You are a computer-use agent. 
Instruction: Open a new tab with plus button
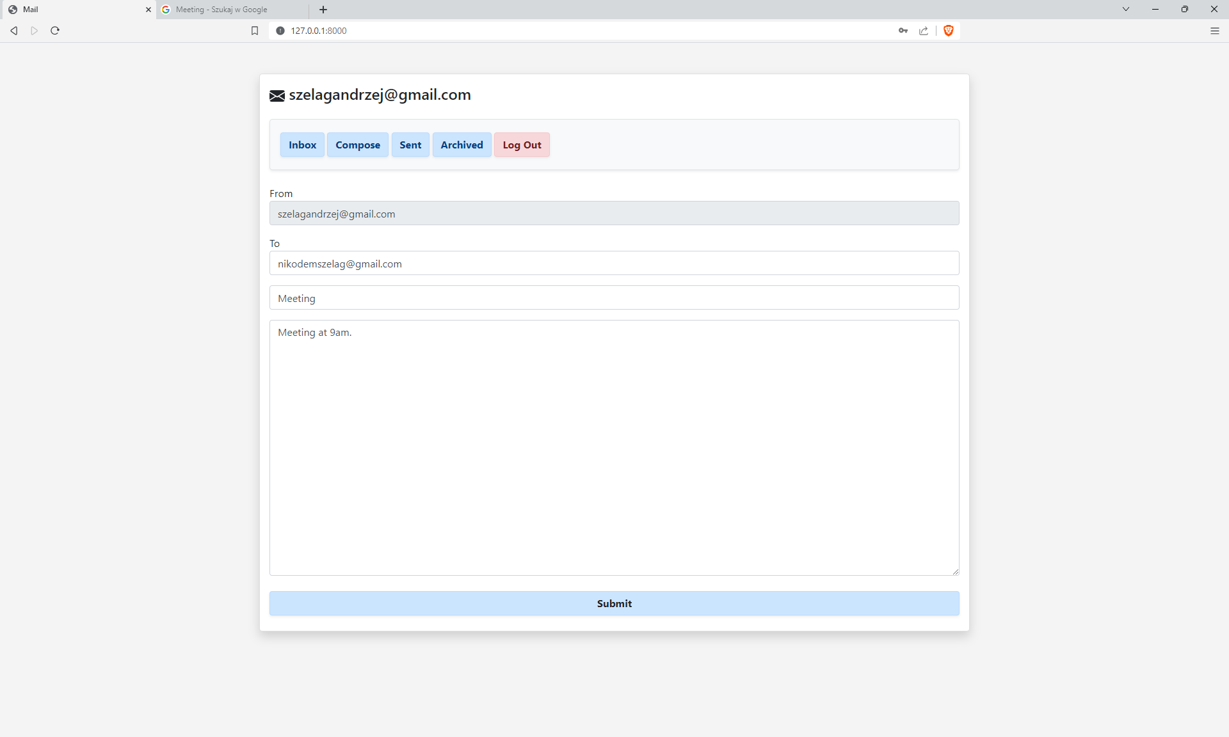323,10
